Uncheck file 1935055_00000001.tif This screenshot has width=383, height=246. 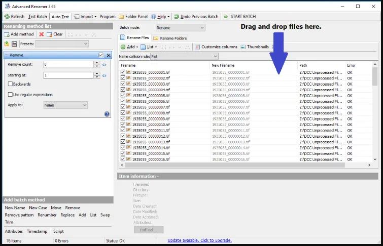coord(123,72)
